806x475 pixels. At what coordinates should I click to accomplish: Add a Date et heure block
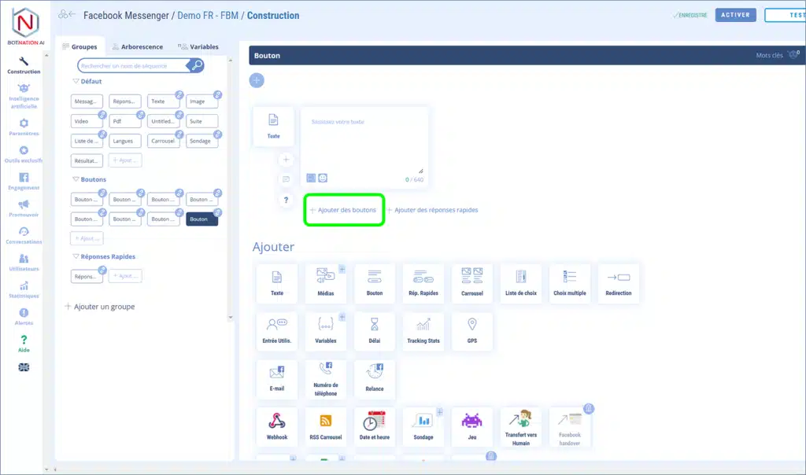[x=375, y=426]
